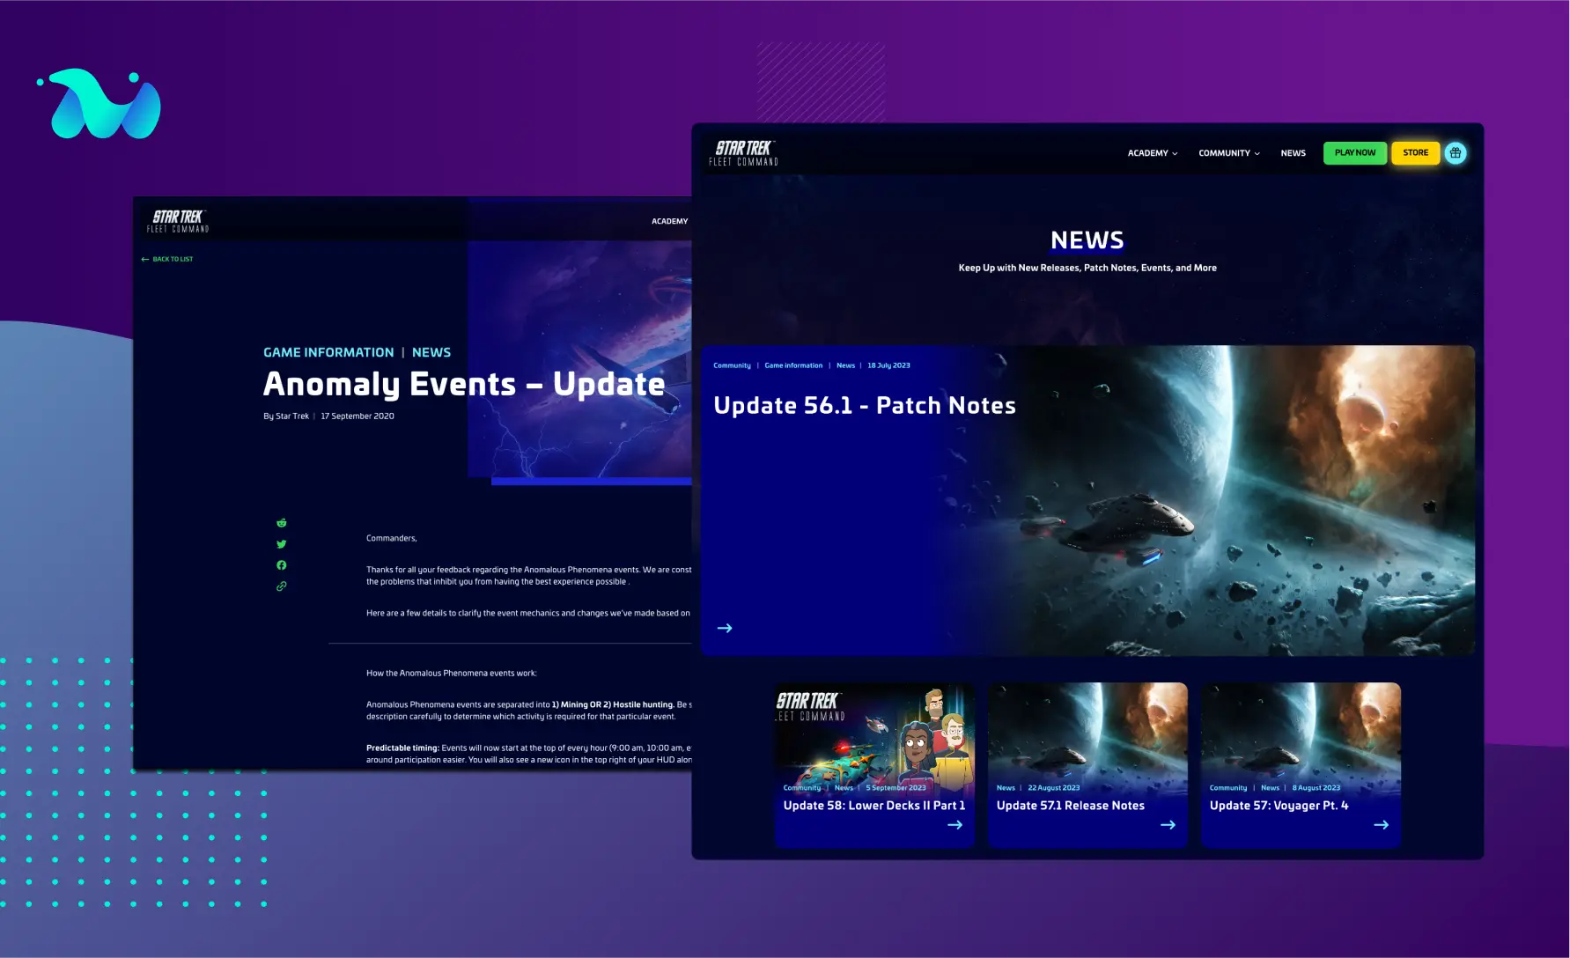Click the arrow on Update 57 Voyager Pt. 4 card
This screenshot has height=958, width=1570.
point(1382,825)
